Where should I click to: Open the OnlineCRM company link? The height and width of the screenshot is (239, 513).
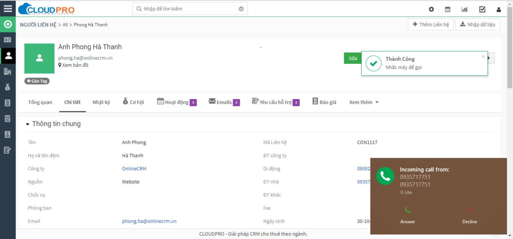[134, 169]
